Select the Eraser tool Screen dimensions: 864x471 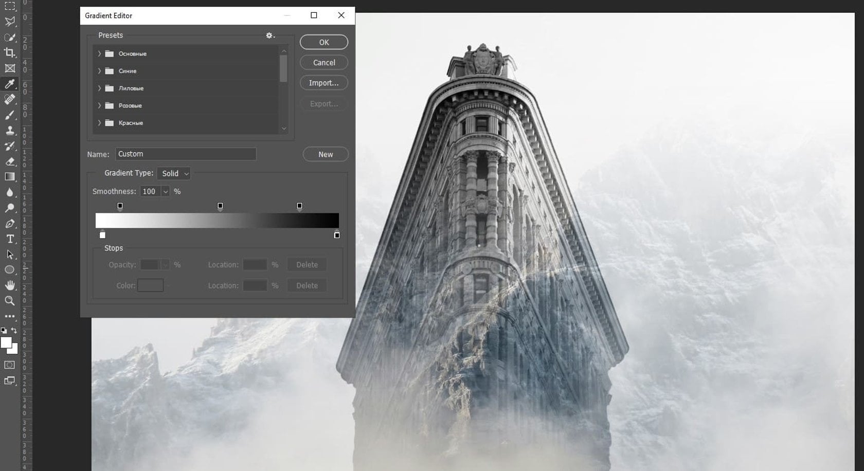tap(9, 161)
